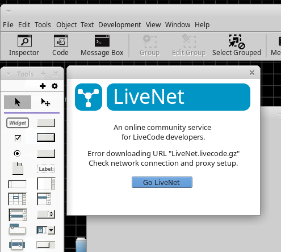Image resolution: width=281 pixels, height=252 pixels.
Task: Close the LiveNet dialog
Action: click(252, 73)
